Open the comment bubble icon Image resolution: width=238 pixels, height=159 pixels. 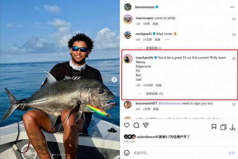tap(136, 125)
